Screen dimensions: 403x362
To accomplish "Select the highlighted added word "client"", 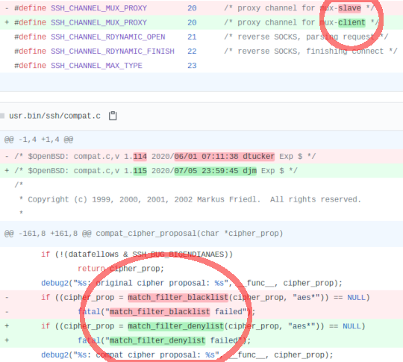I will pos(352,22).
